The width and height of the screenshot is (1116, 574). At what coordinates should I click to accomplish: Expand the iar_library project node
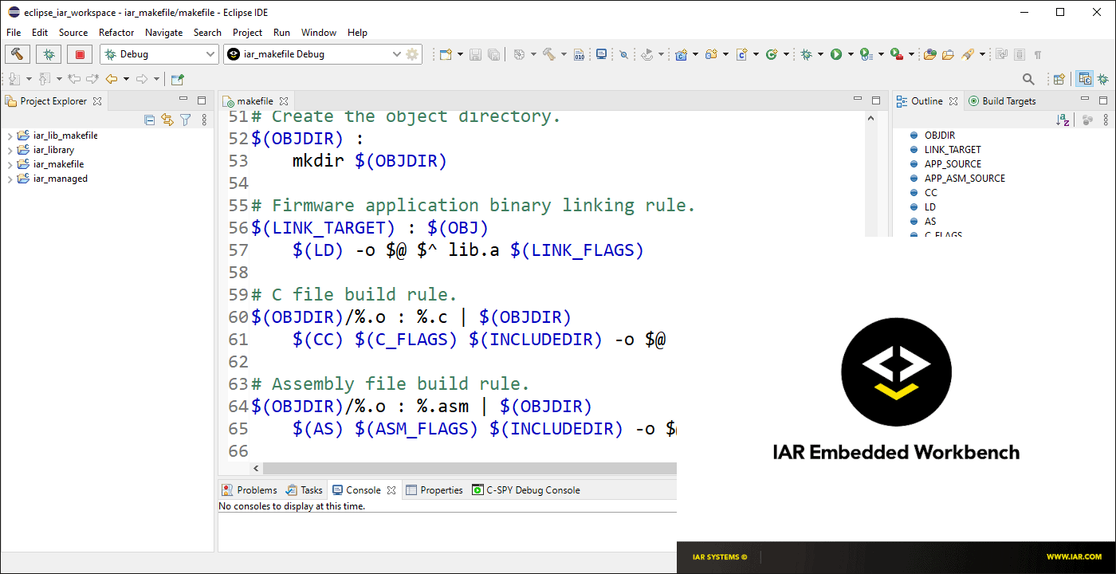[x=10, y=150]
